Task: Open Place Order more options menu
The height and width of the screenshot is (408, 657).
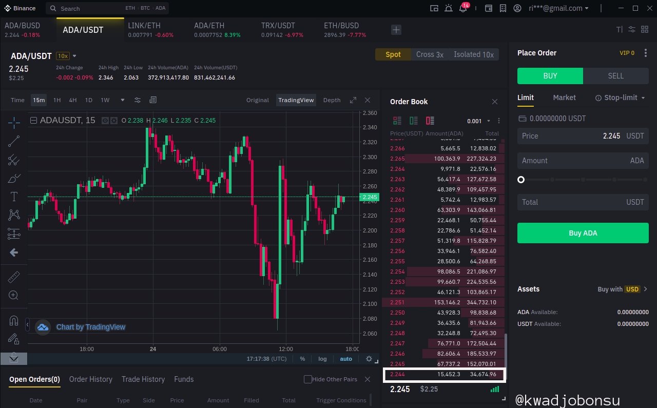Action: (646, 53)
